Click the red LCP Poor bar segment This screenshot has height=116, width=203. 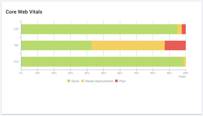(x=184, y=29)
